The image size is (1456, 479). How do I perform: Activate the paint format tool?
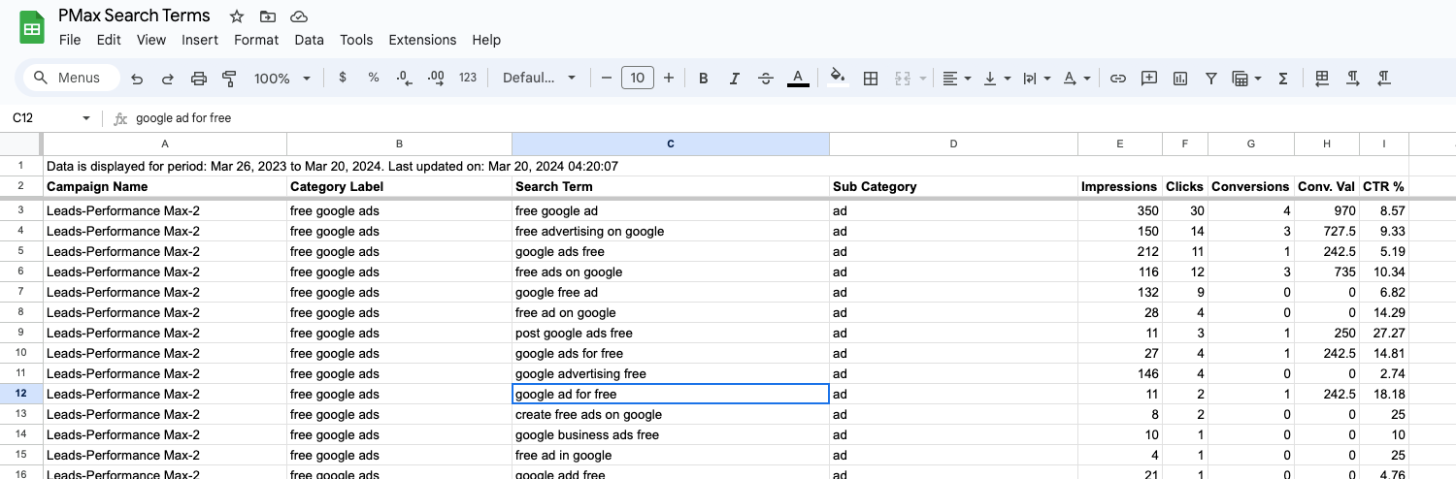click(230, 79)
